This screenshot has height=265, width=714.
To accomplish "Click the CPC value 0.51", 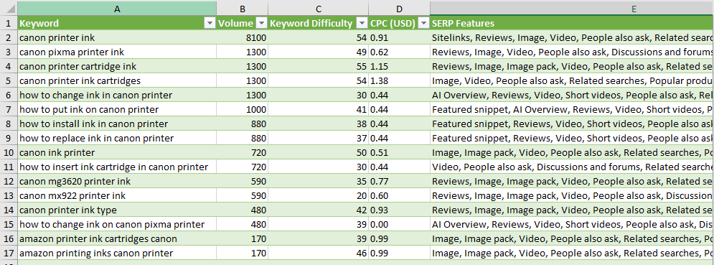I will pos(400,153).
